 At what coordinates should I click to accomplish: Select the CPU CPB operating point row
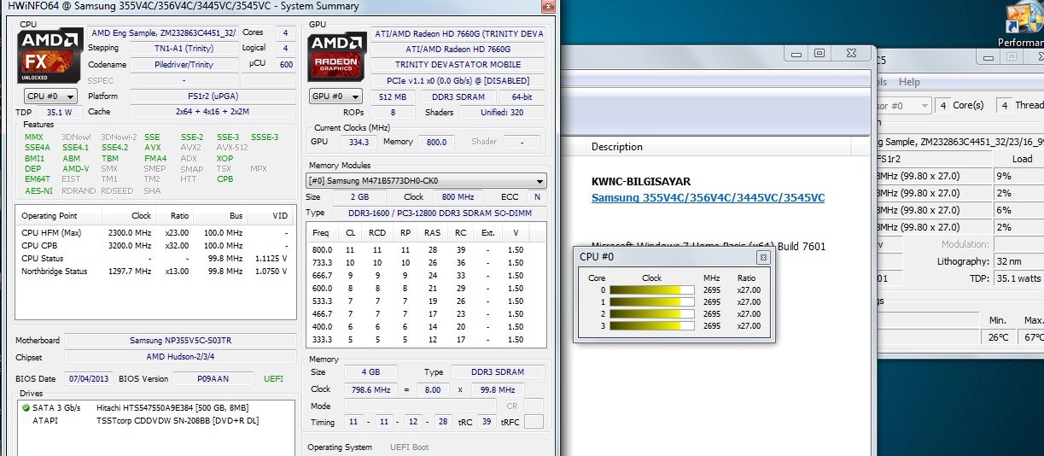click(x=155, y=245)
